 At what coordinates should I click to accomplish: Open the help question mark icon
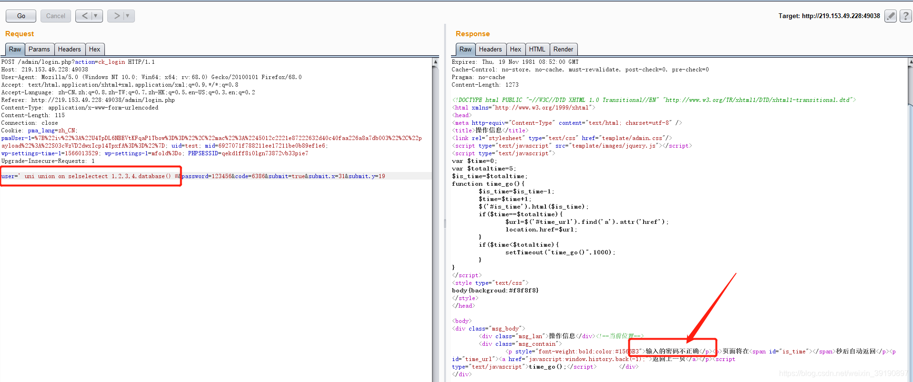905,16
